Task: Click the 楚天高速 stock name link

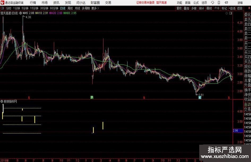Action: (161, 3)
